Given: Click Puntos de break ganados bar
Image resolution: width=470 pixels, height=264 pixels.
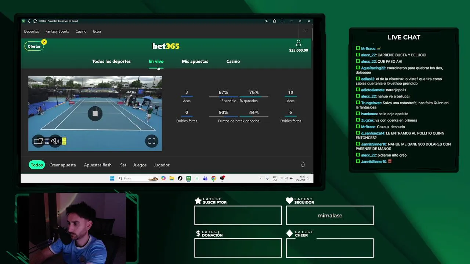Looking at the screenshot, I should pos(239,117).
